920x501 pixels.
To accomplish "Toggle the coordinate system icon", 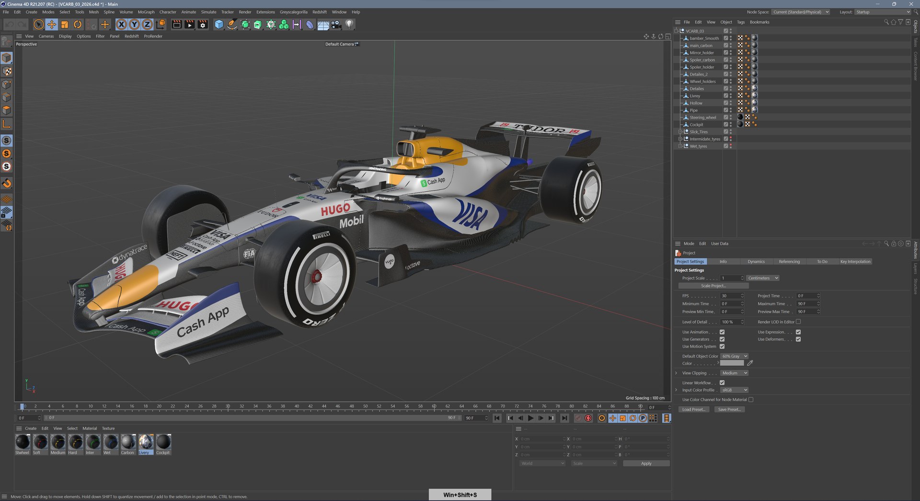I will [x=161, y=24].
